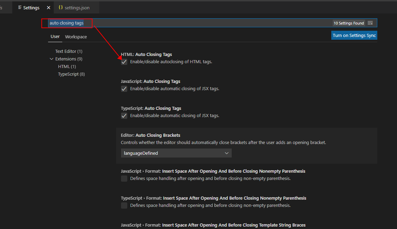The height and width of the screenshot is (229, 397).
Task: Enable TypeScript Nonempty Parenthesis space checkbox
Action: click(124, 206)
